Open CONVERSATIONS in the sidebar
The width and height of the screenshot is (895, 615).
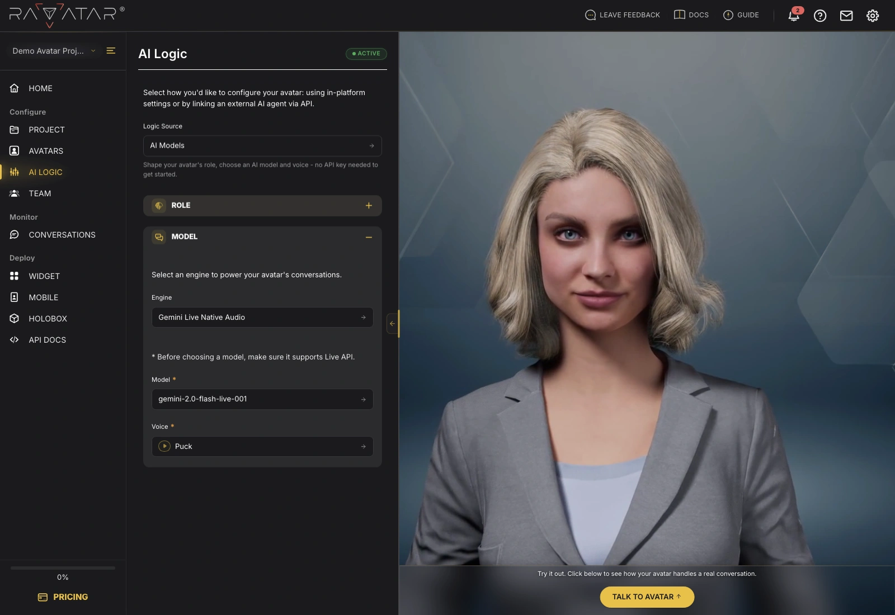coord(62,235)
